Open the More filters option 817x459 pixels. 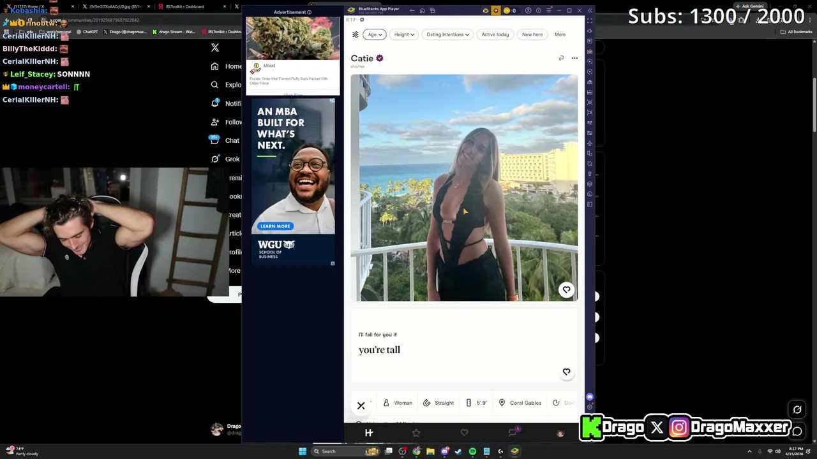pyautogui.click(x=560, y=34)
